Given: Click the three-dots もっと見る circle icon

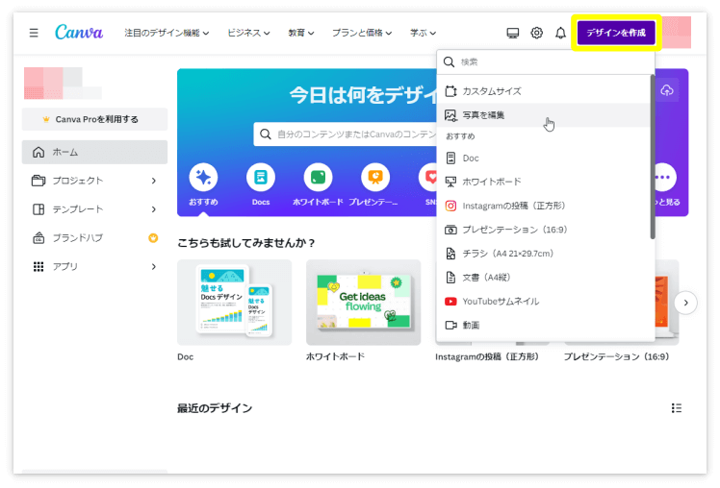Looking at the screenshot, I should coord(662,178).
